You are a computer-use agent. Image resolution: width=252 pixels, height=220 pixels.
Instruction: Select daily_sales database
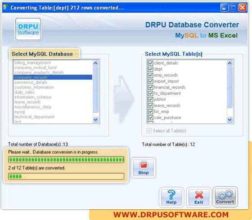[x=53, y=92]
